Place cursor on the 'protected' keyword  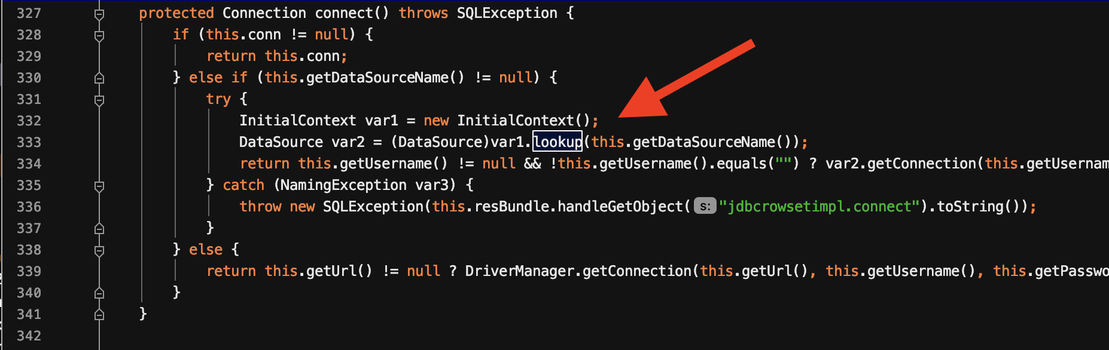[176, 13]
